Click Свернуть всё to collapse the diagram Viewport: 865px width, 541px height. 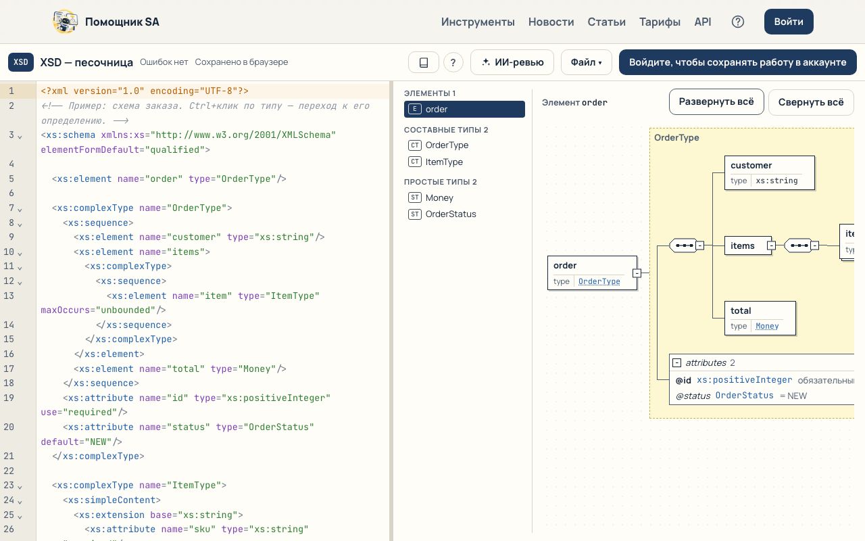tap(811, 102)
